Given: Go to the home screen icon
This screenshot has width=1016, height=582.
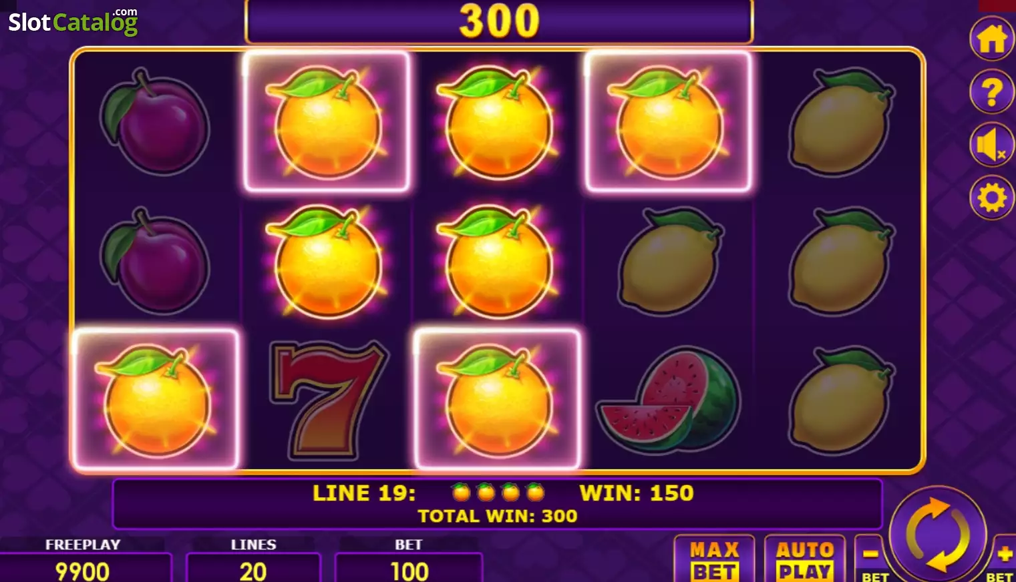Looking at the screenshot, I should point(992,39).
